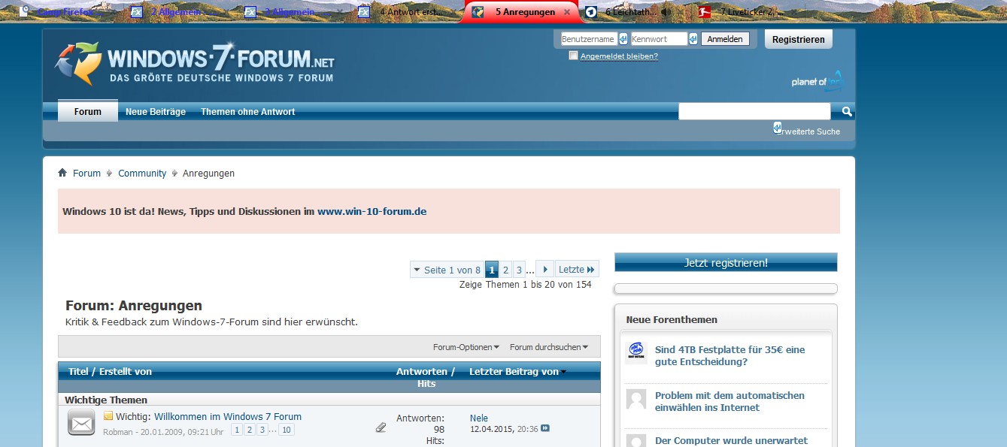1007x447 pixels.
Task: Open thread page 10 link
Action: click(x=286, y=430)
